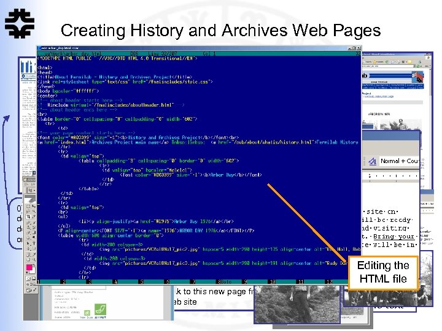Click the Word document ruler
Image resolution: width=442 pixels, height=331 pixels.
(390, 176)
